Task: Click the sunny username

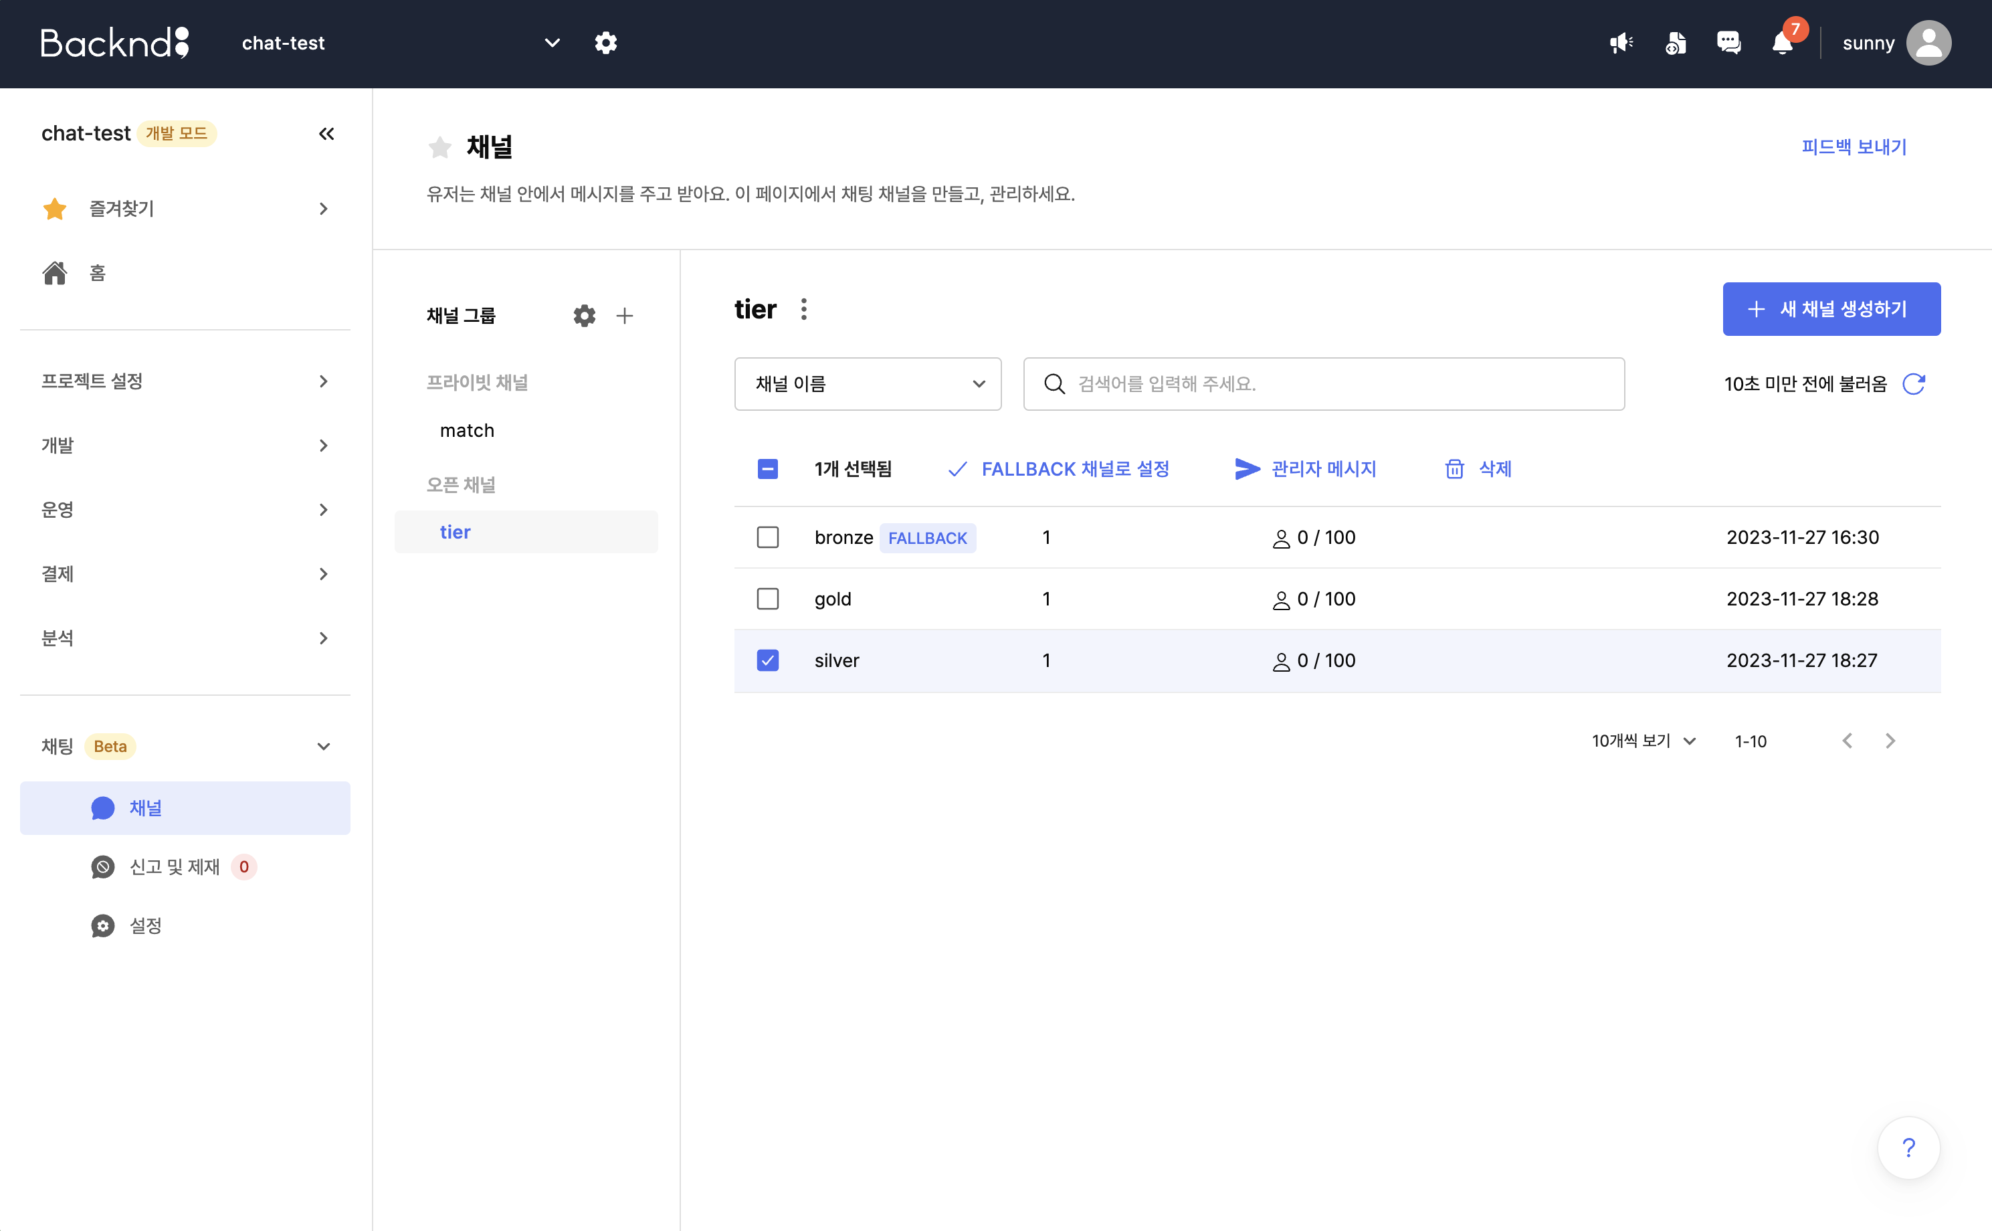Action: [x=1868, y=43]
